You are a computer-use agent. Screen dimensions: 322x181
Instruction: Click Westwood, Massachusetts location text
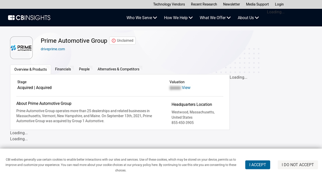tap(193, 112)
